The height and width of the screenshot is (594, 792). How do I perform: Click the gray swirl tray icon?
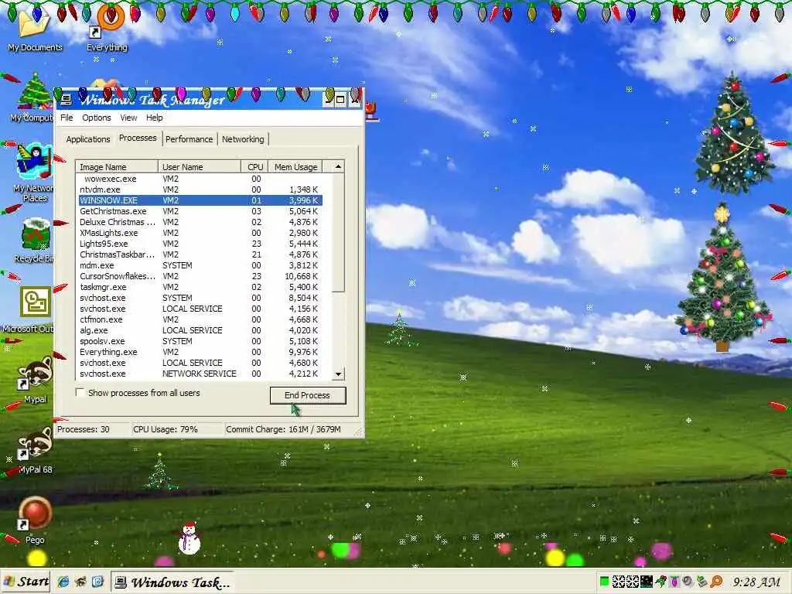[688, 582]
